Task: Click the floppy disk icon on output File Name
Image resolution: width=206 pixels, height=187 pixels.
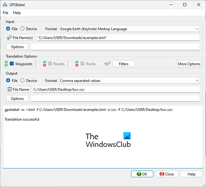Action: (10, 90)
